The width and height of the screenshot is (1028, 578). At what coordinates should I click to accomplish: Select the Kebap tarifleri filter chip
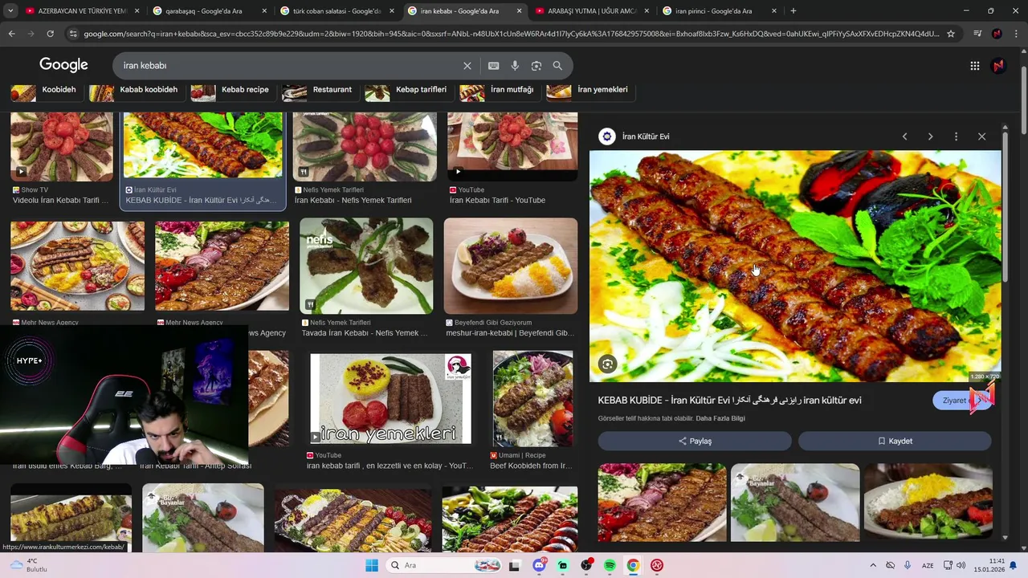click(x=408, y=90)
